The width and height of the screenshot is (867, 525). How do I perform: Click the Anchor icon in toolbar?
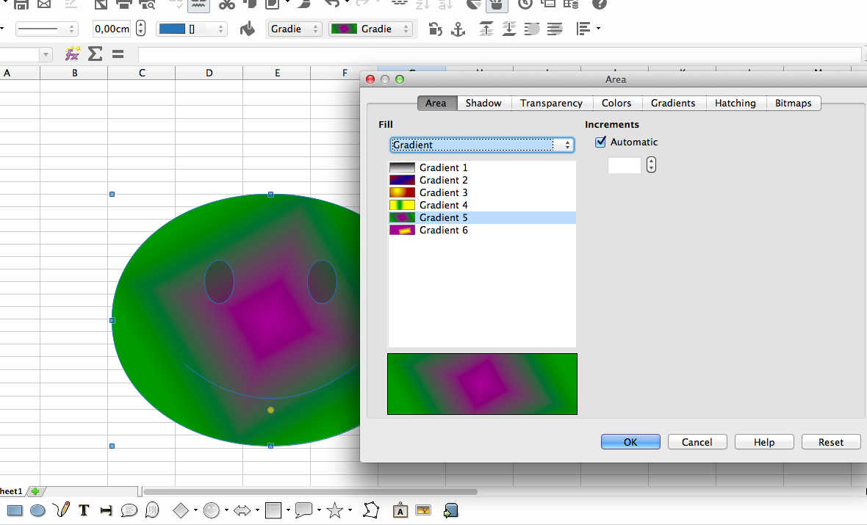(458, 29)
